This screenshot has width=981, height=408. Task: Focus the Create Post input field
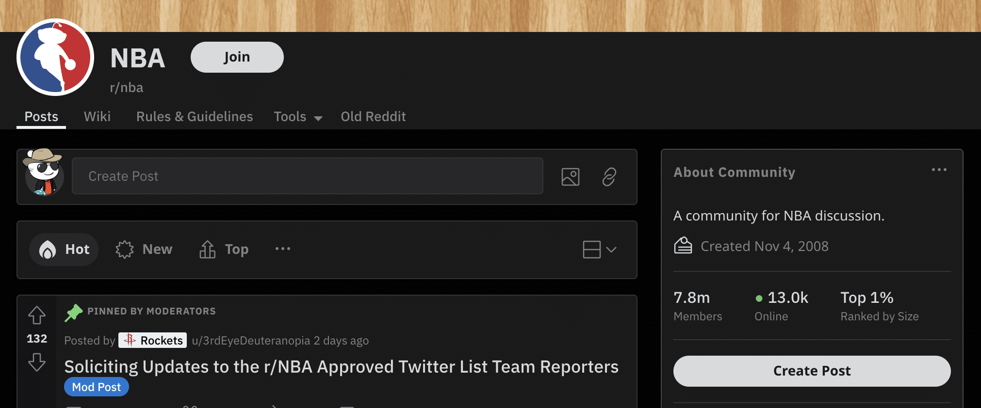click(x=307, y=176)
